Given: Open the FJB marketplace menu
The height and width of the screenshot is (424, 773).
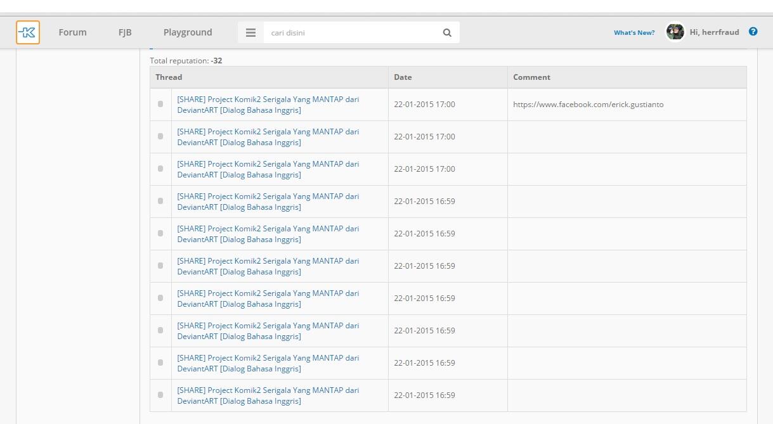Looking at the screenshot, I should [x=125, y=32].
